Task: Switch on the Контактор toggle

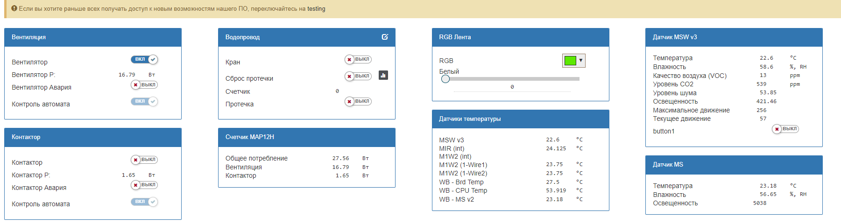Action: click(144, 160)
